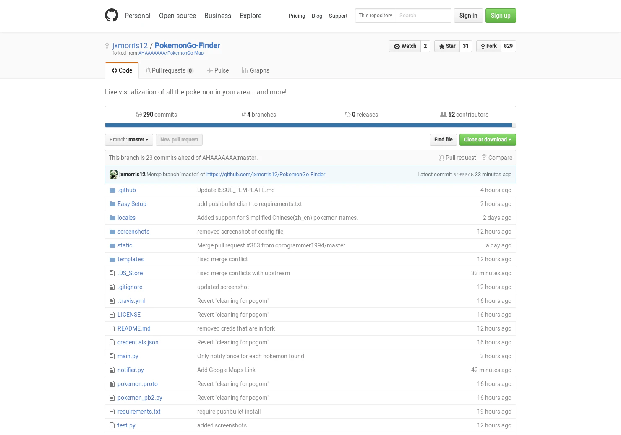The height and width of the screenshot is (435, 621).
Task: Open the Branch: master dropdown
Action: tap(129, 140)
